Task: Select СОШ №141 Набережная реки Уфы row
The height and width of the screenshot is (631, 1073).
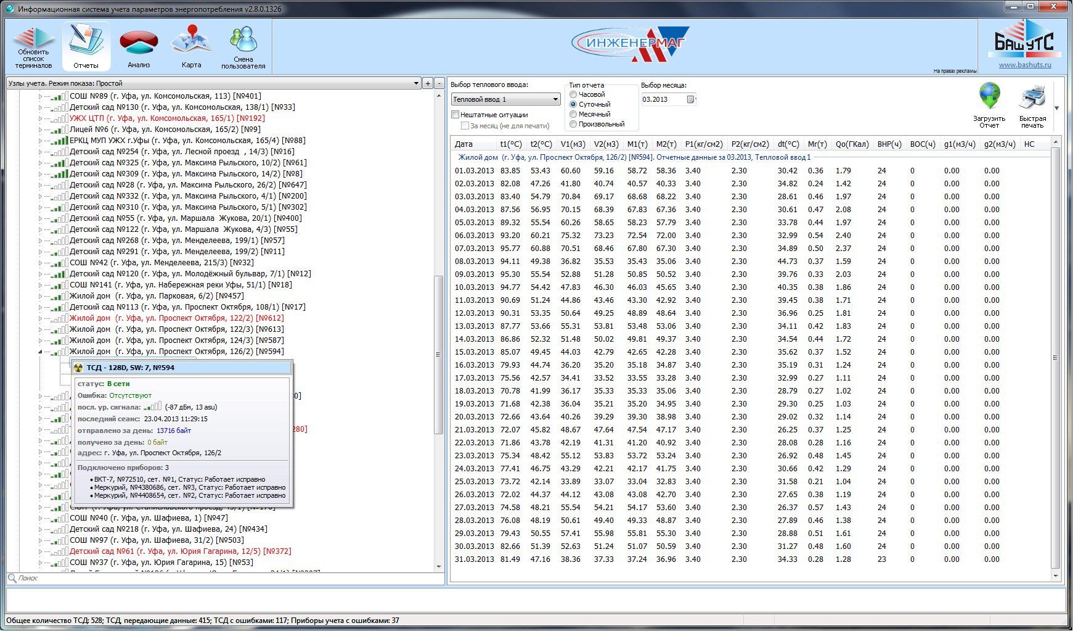Action: tap(181, 285)
